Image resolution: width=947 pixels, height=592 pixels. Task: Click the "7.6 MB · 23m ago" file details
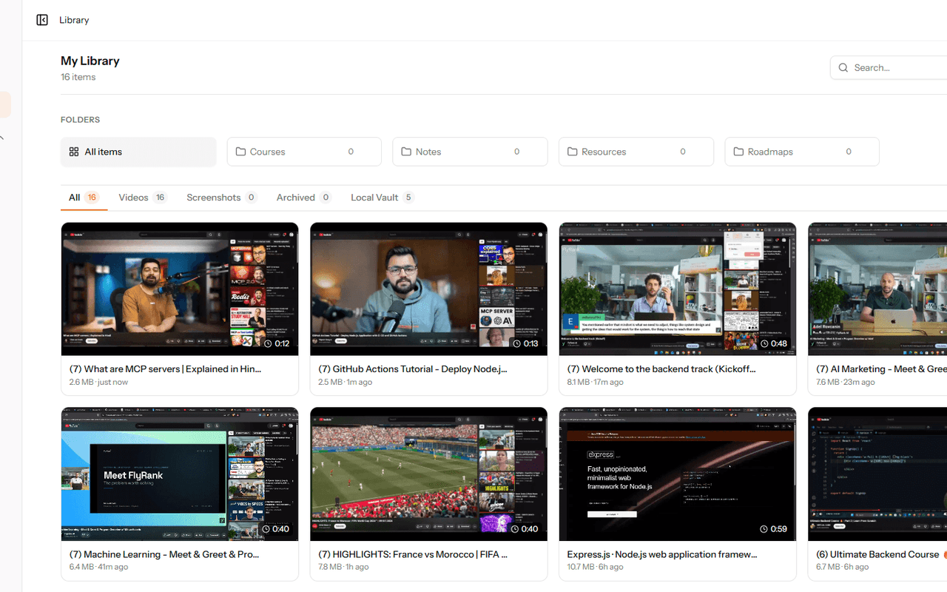pyautogui.click(x=846, y=382)
